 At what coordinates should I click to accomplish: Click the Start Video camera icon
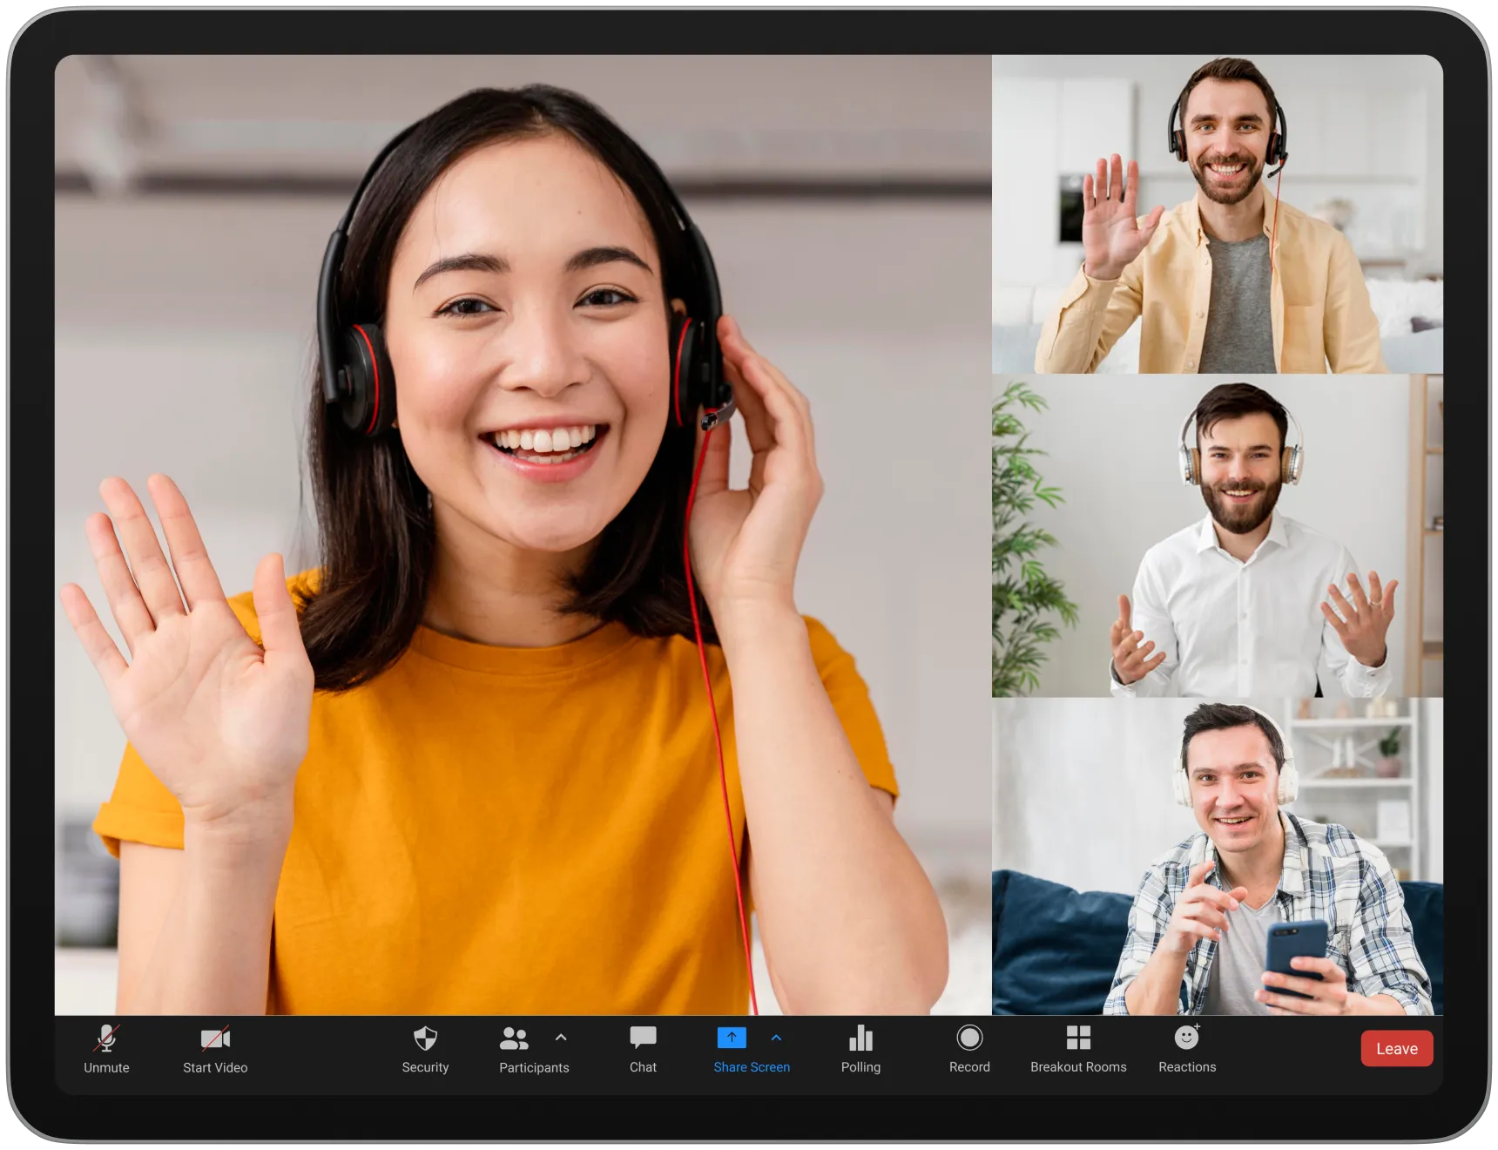(215, 1038)
